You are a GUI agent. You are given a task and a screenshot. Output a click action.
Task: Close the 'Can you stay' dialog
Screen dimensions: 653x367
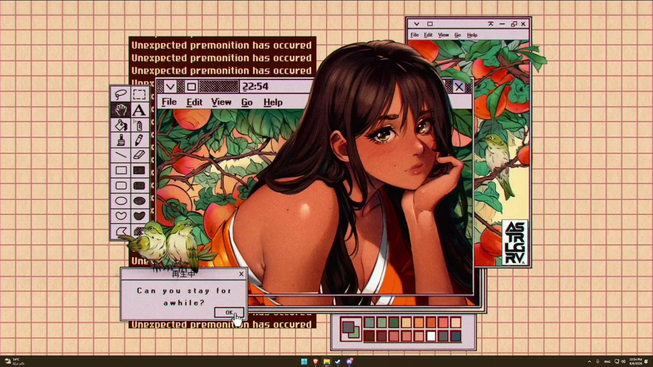pos(241,274)
